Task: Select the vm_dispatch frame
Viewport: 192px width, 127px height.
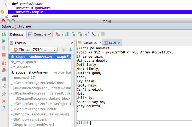Action: 40,67
